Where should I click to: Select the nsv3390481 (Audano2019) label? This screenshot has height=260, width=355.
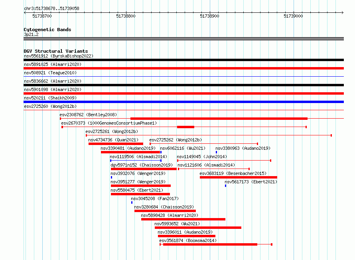pos(128,148)
